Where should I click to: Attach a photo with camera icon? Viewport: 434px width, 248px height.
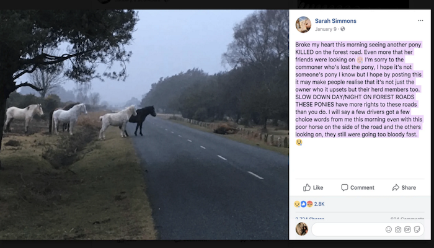[x=398, y=229]
